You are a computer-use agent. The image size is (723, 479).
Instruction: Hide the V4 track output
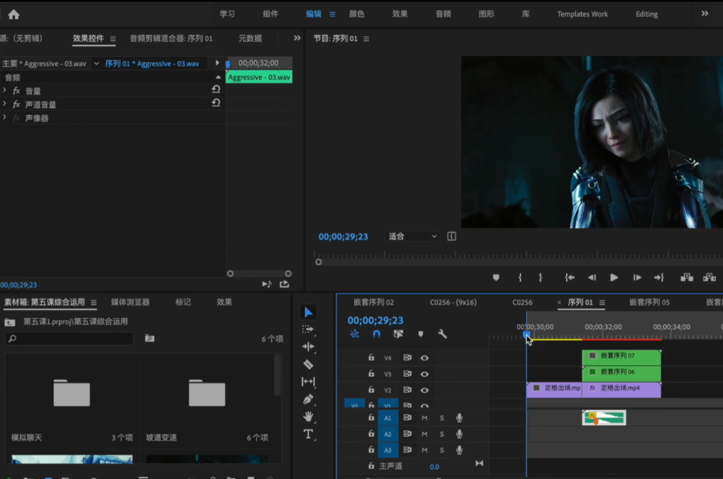pyautogui.click(x=425, y=358)
